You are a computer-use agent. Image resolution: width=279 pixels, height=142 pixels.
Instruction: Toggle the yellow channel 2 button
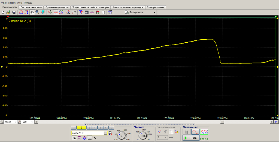[x=81, y=128]
